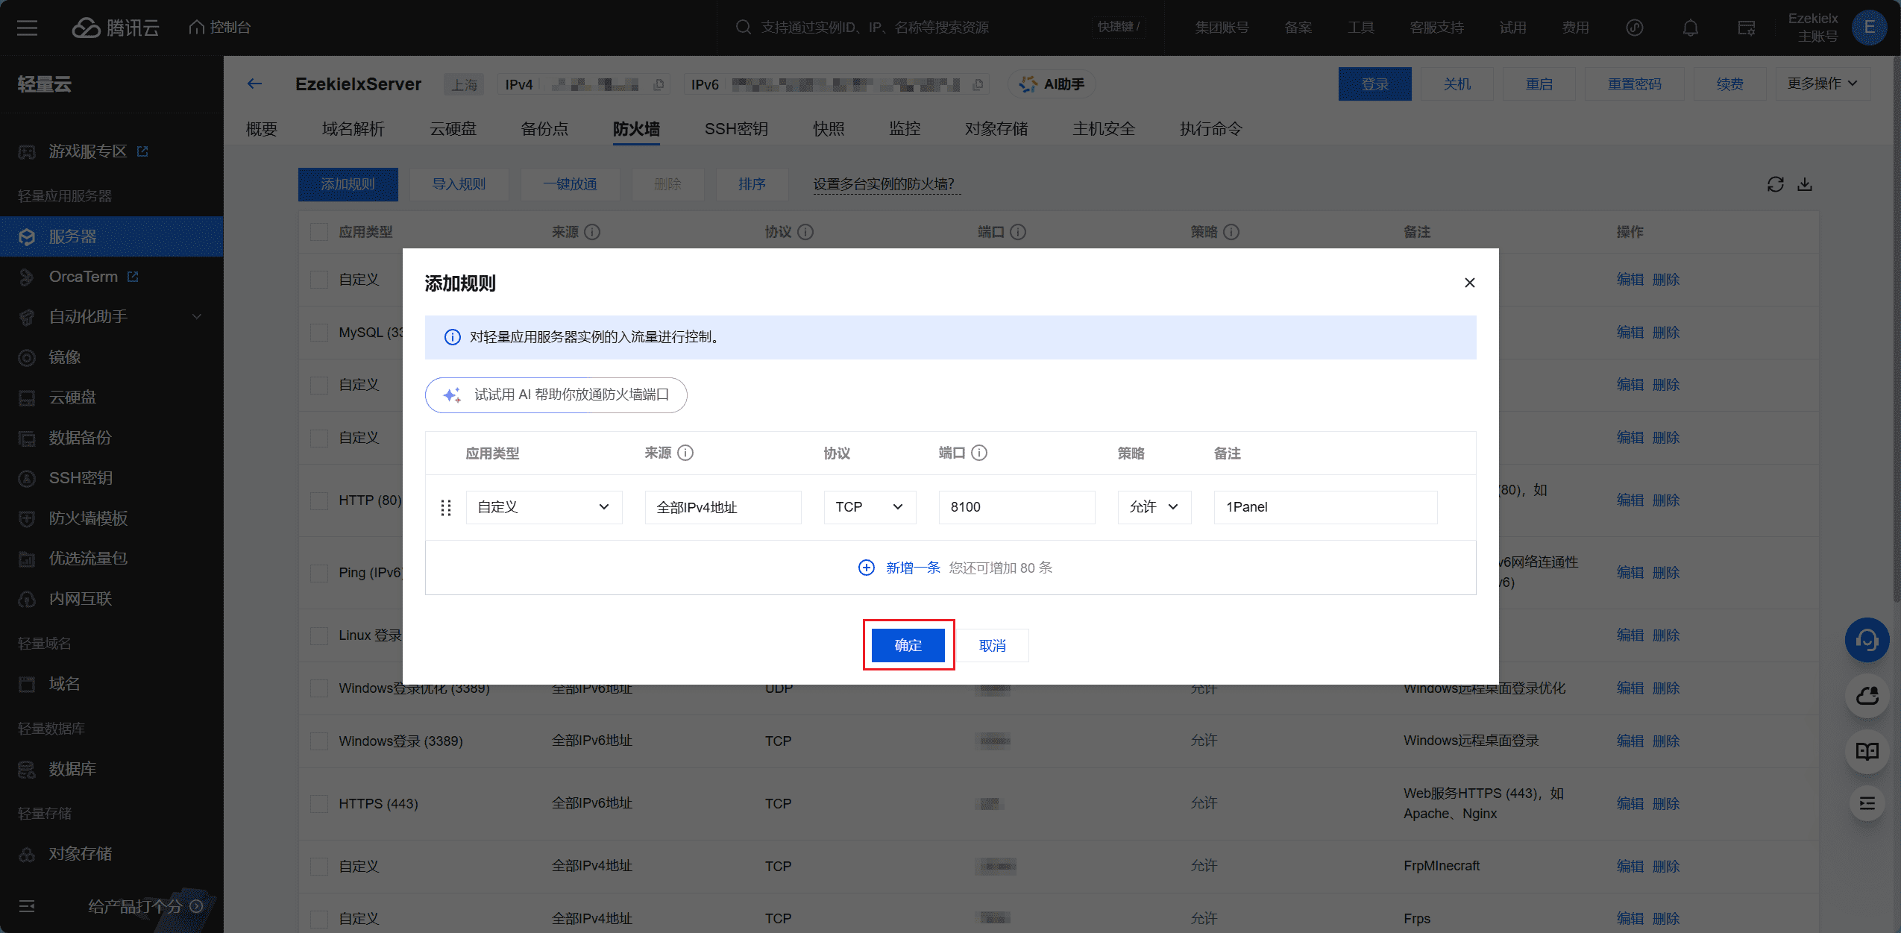
Task: Open the notifications bell icon
Action: [x=1691, y=28]
